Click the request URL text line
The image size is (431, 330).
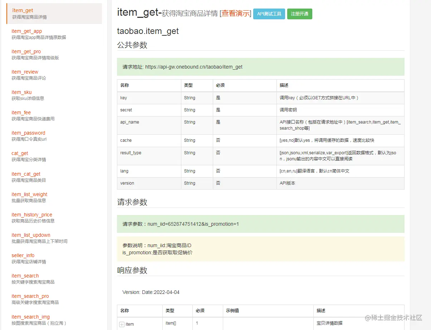[x=182, y=67]
